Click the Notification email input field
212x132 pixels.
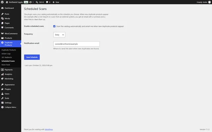point(77,44)
